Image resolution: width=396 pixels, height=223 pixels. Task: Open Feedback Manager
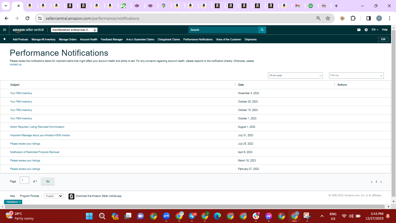point(112,39)
